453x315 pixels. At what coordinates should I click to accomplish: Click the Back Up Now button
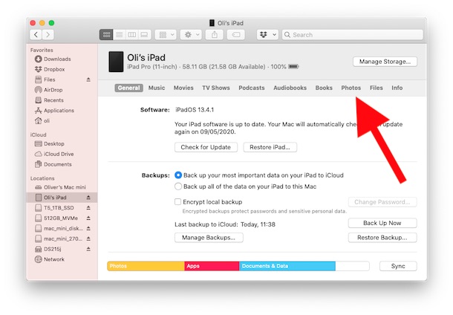(x=382, y=223)
